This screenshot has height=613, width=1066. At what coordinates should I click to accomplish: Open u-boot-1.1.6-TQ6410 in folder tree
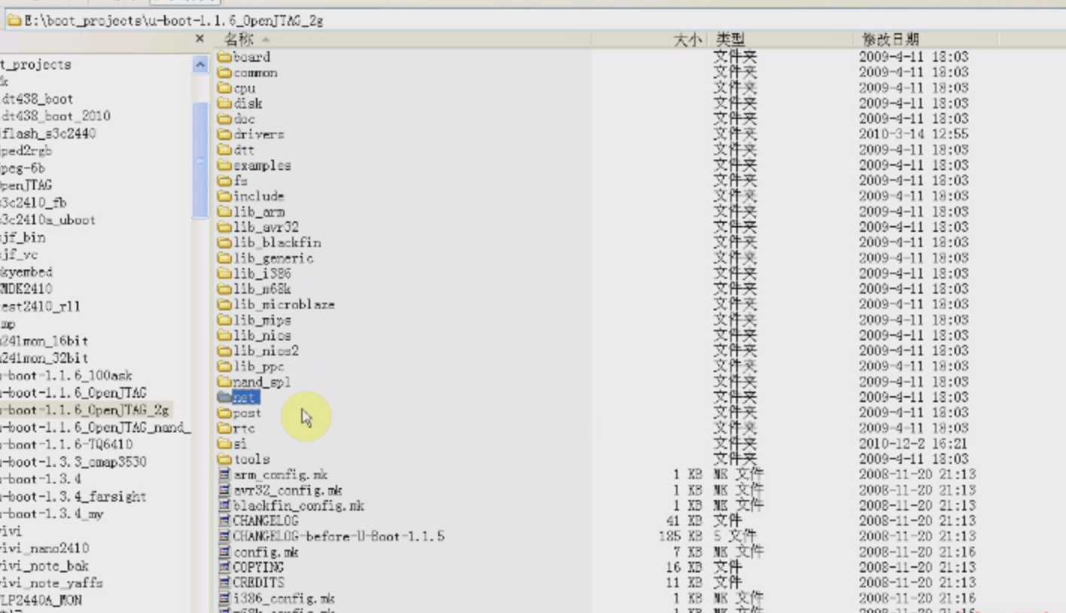click(67, 444)
